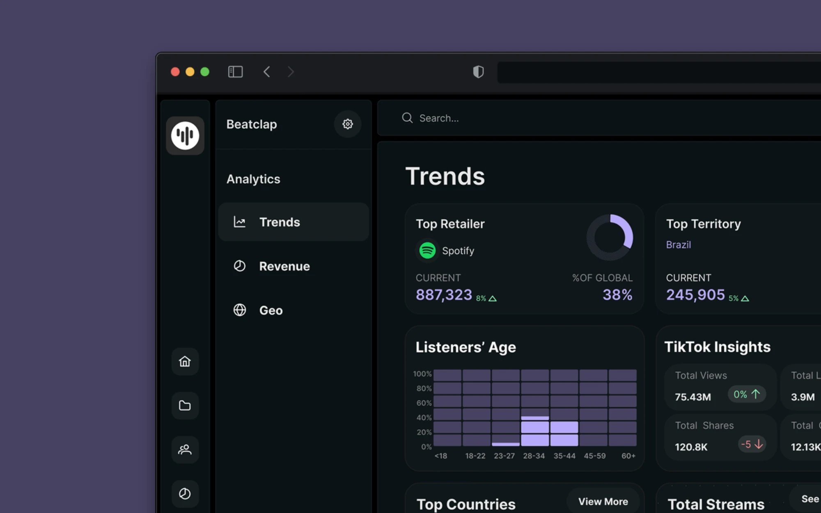821x513 pixels.
Task: Click the red close window button
Action: click(175, 72)
